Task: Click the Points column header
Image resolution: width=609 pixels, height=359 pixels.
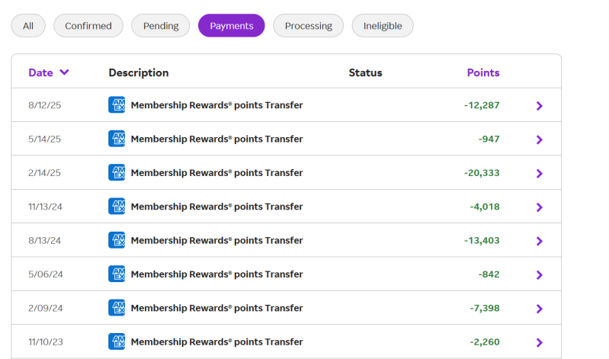Action: click(x=483, y=73)
